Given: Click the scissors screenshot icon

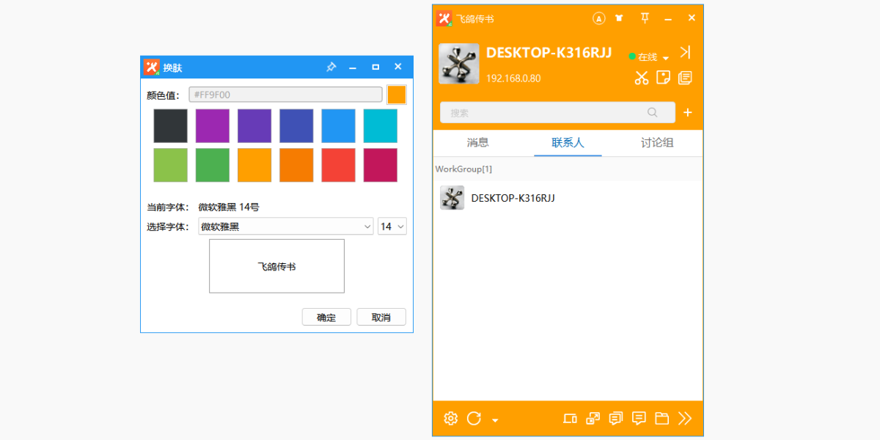Looking at the screenshot, I should [x=642, y=78].
